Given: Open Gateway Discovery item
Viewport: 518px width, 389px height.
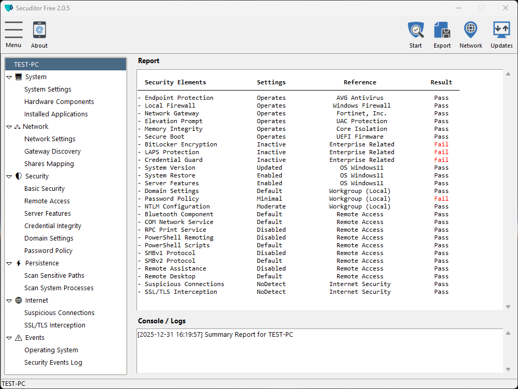Looking at the screenshot, I should click(x=52, y=152).
